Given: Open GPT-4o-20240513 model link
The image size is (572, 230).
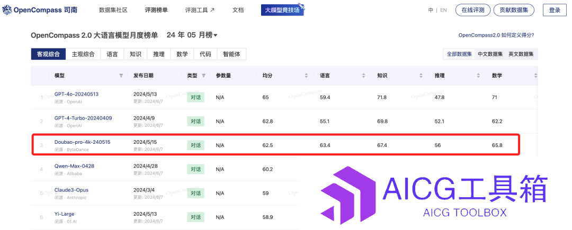Looking at the screenshot, I should point(76,94).
